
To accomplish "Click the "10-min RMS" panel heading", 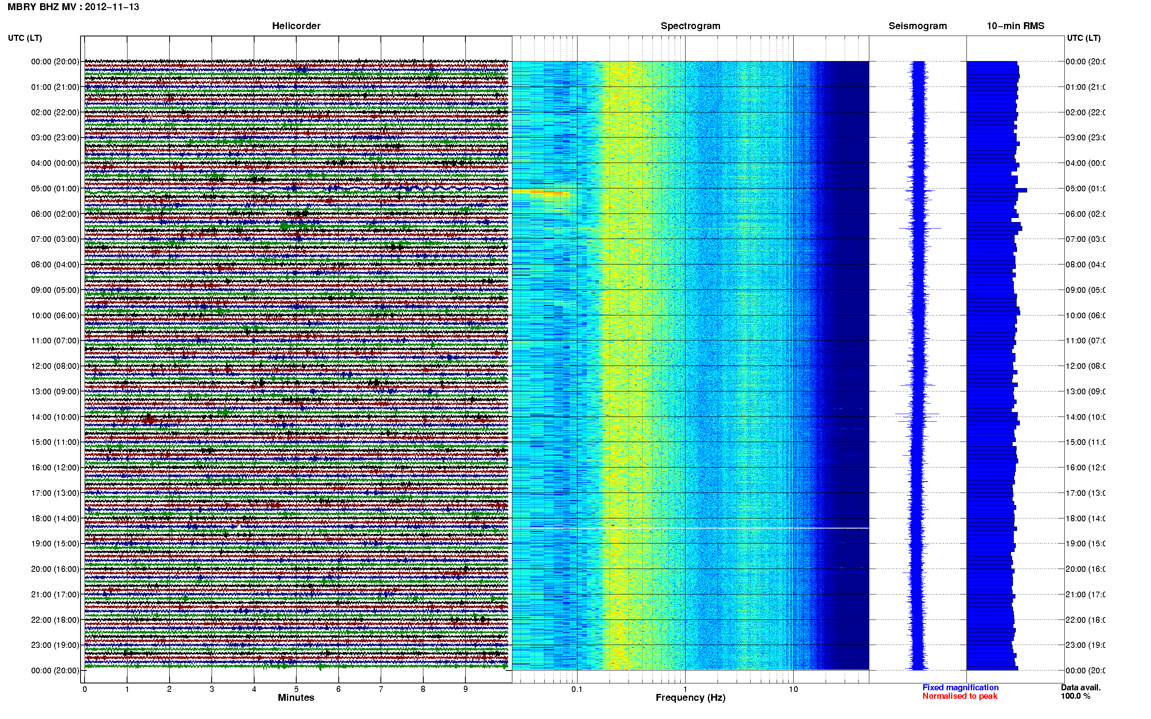I will [x=1015, y=26].
